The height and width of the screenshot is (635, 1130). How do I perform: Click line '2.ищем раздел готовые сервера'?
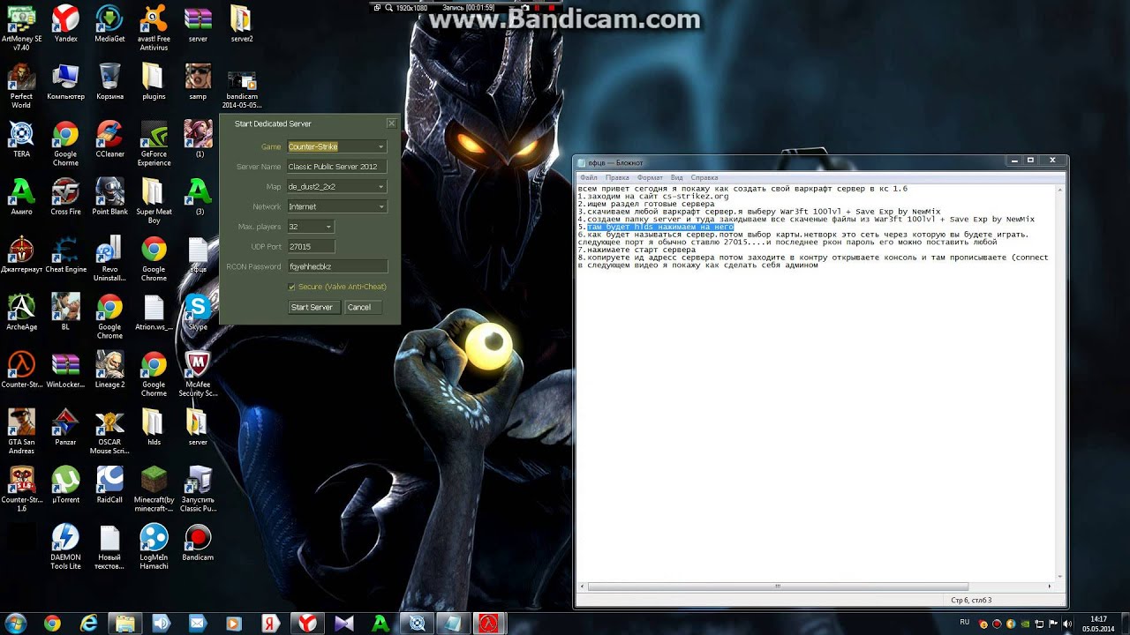click(646, 204)
